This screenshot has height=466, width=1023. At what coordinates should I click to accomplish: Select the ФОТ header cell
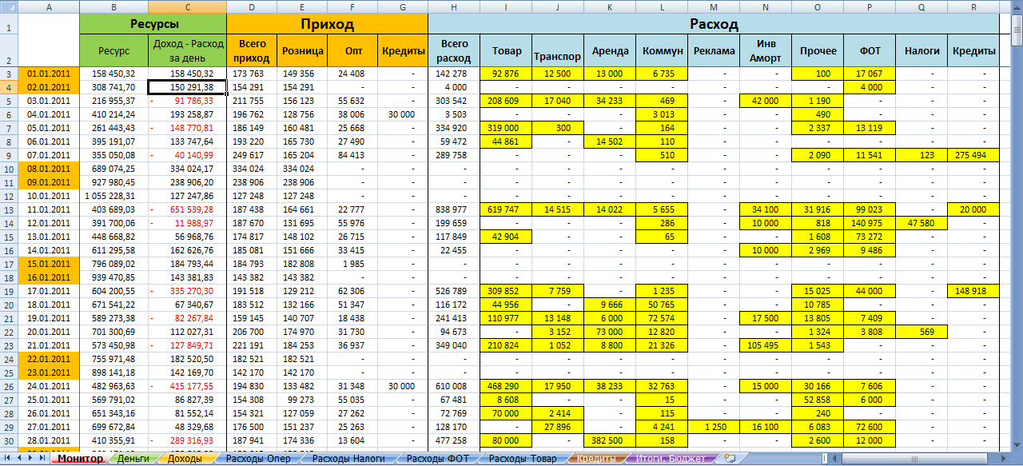pyautogui.click(x=870, y=51)
